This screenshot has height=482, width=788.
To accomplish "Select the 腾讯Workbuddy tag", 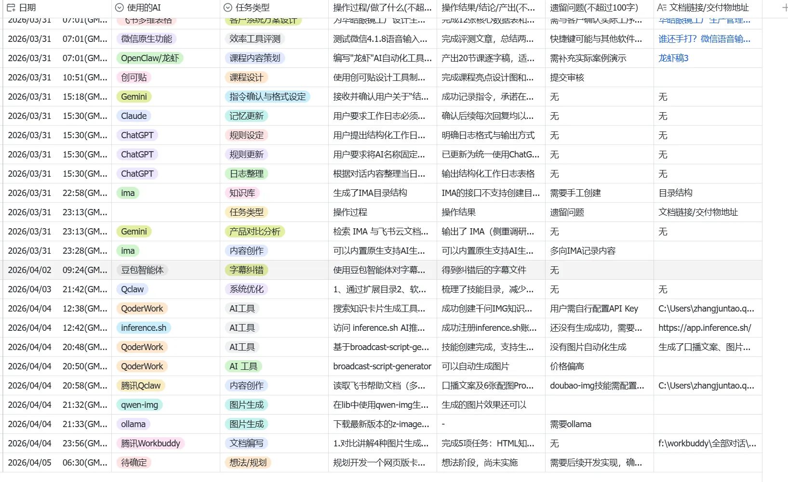I will [151, 443].
